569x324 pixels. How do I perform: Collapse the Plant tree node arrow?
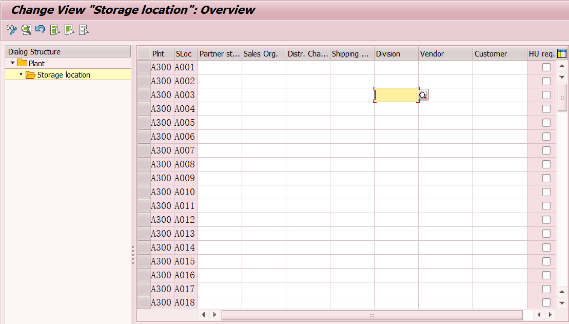click(12, 63)
